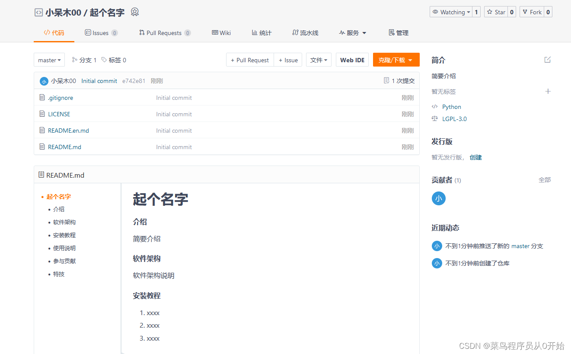The image size is (571, 354).
Task: Click the branch icon beside 分支 1
Action: tap(75, 60)
